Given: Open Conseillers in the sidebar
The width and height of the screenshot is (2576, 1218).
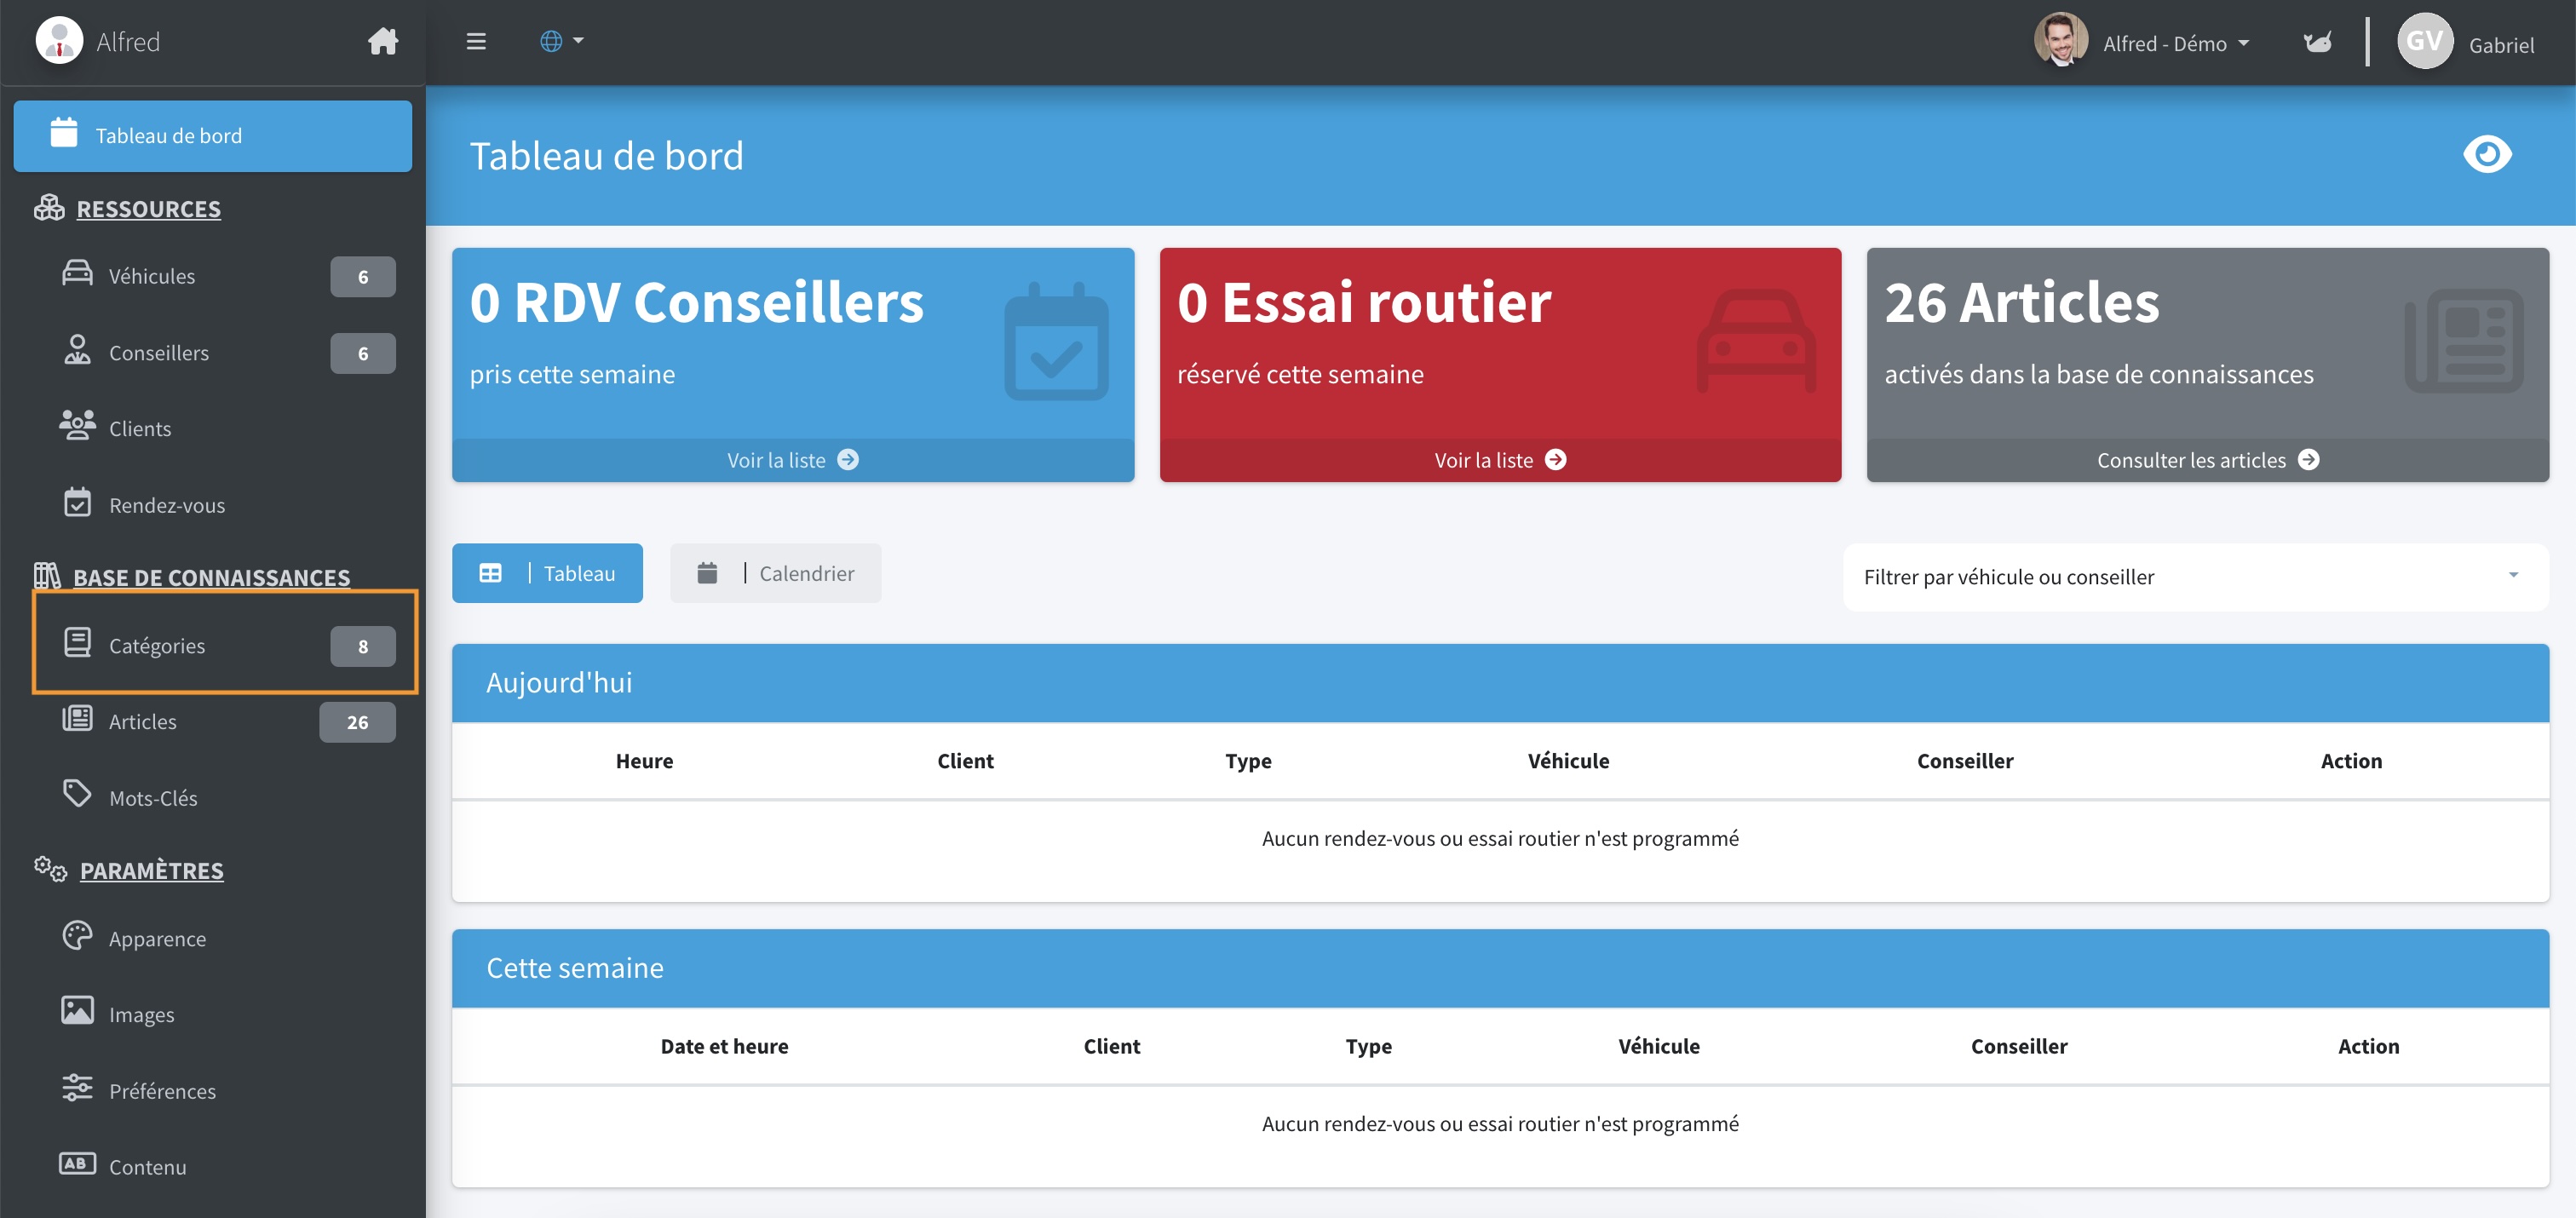Looking at the screenshot, I should coord(158,353).
